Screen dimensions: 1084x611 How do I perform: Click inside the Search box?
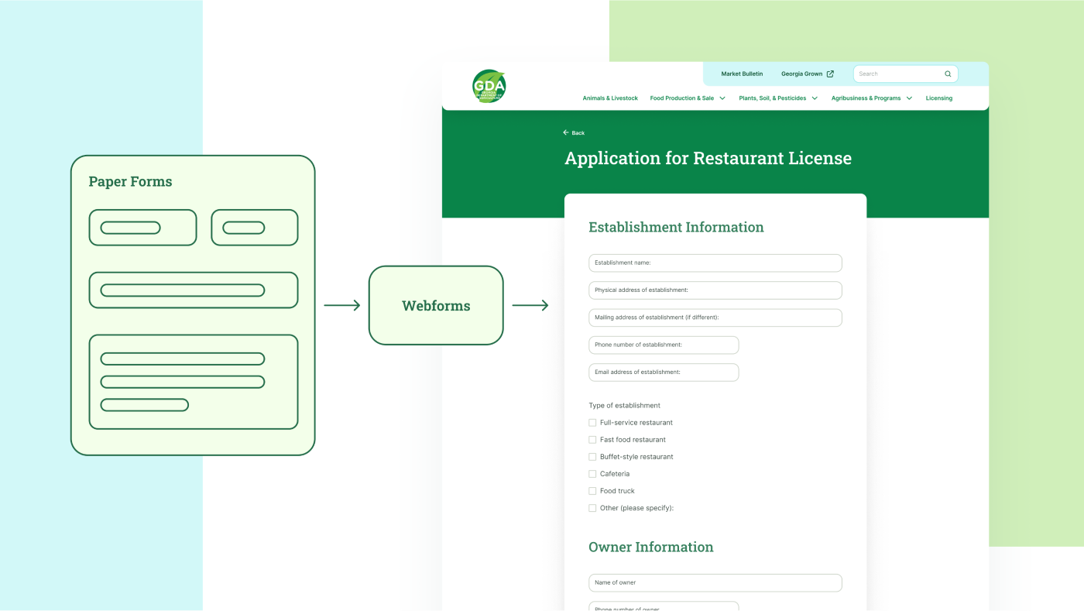pos(890,73)
